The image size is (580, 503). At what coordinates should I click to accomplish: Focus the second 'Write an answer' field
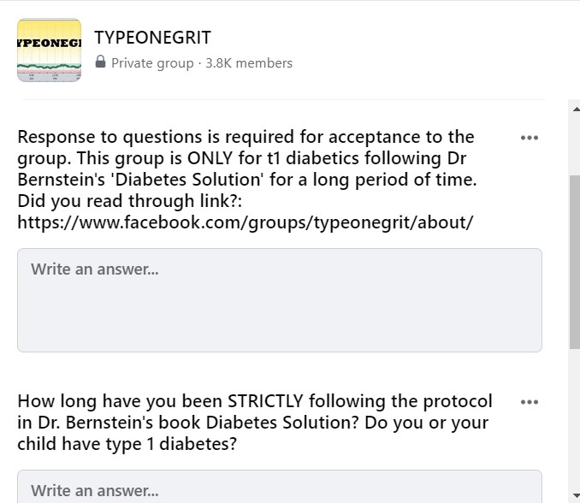(279, 489)
